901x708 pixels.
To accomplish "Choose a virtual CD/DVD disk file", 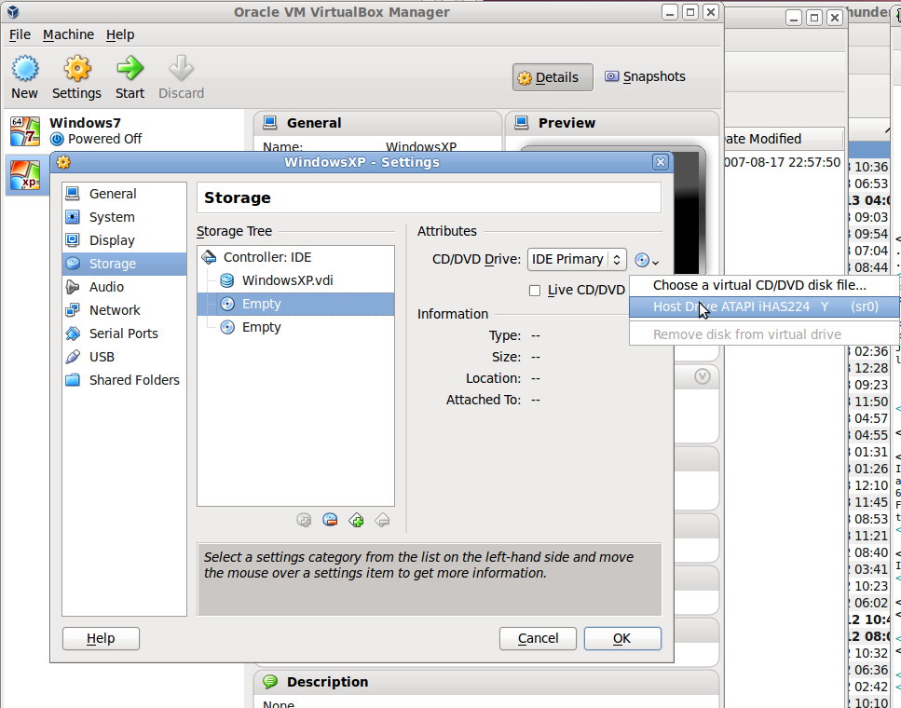I will pyautogui.click(x=764, y=285).
